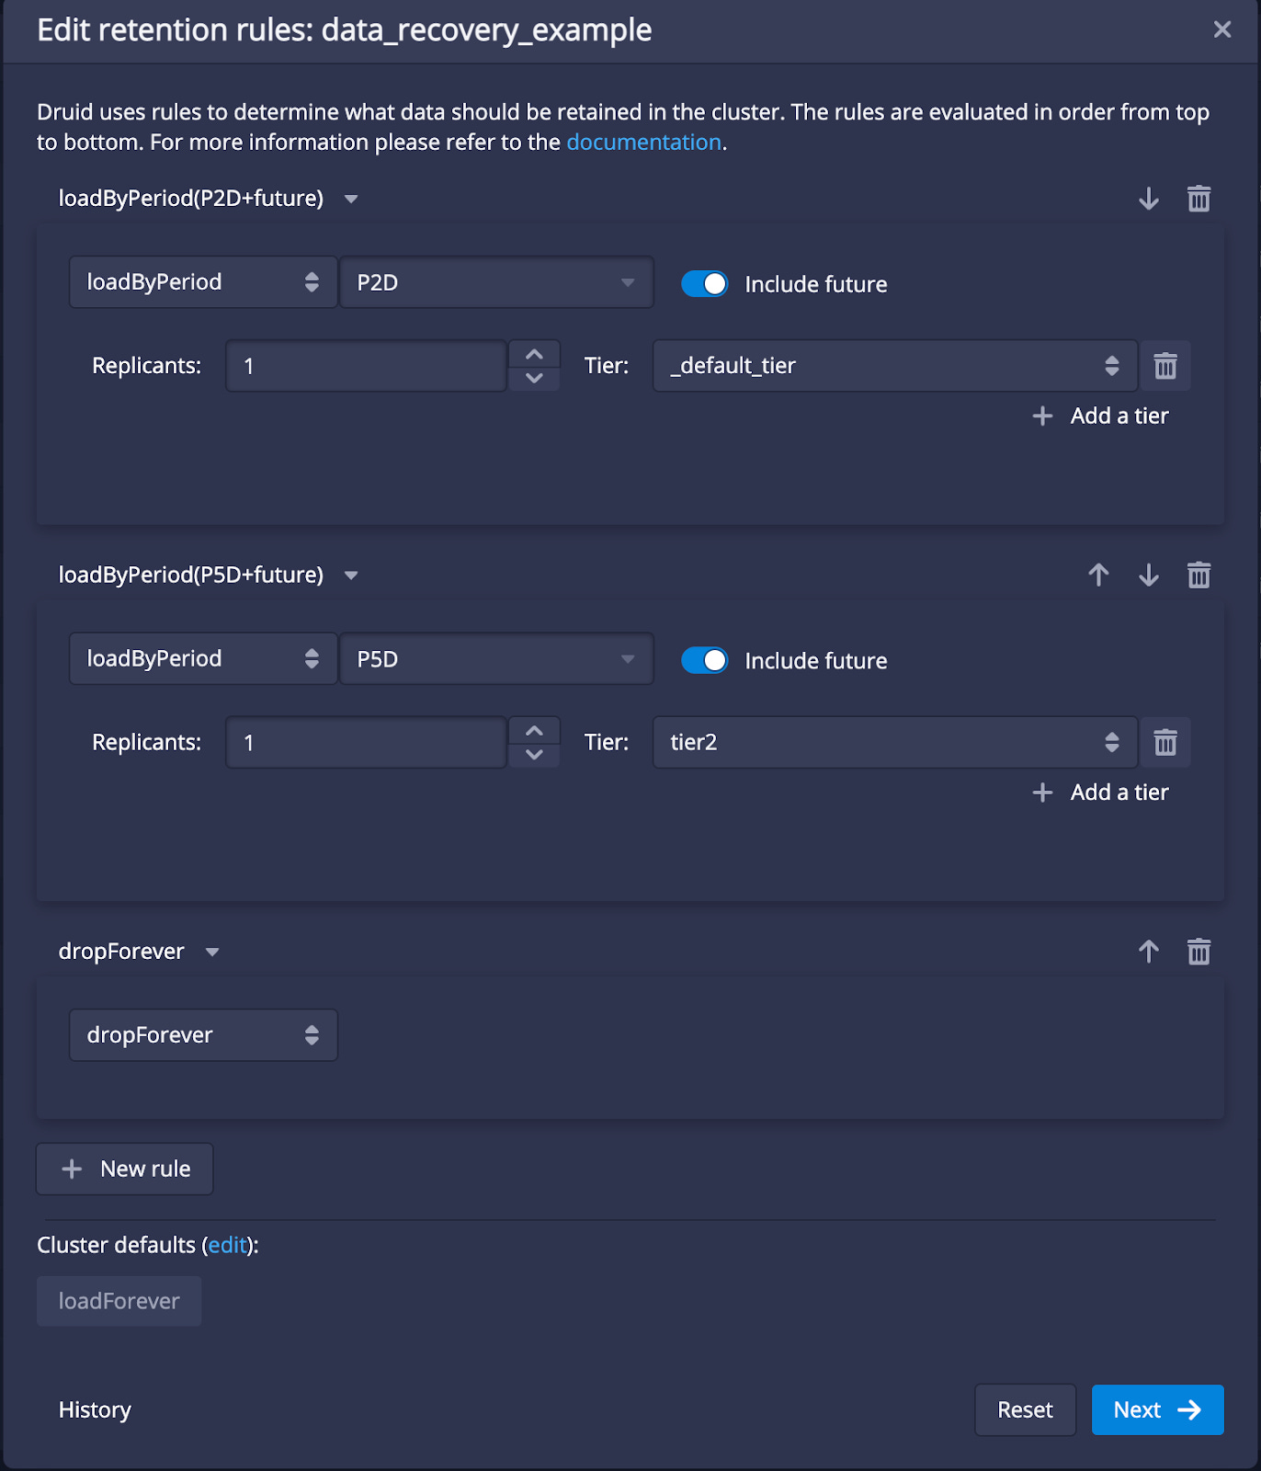Delete the dropForever rule
The image size is (1261, 1471).
(x=1199, y=952)
